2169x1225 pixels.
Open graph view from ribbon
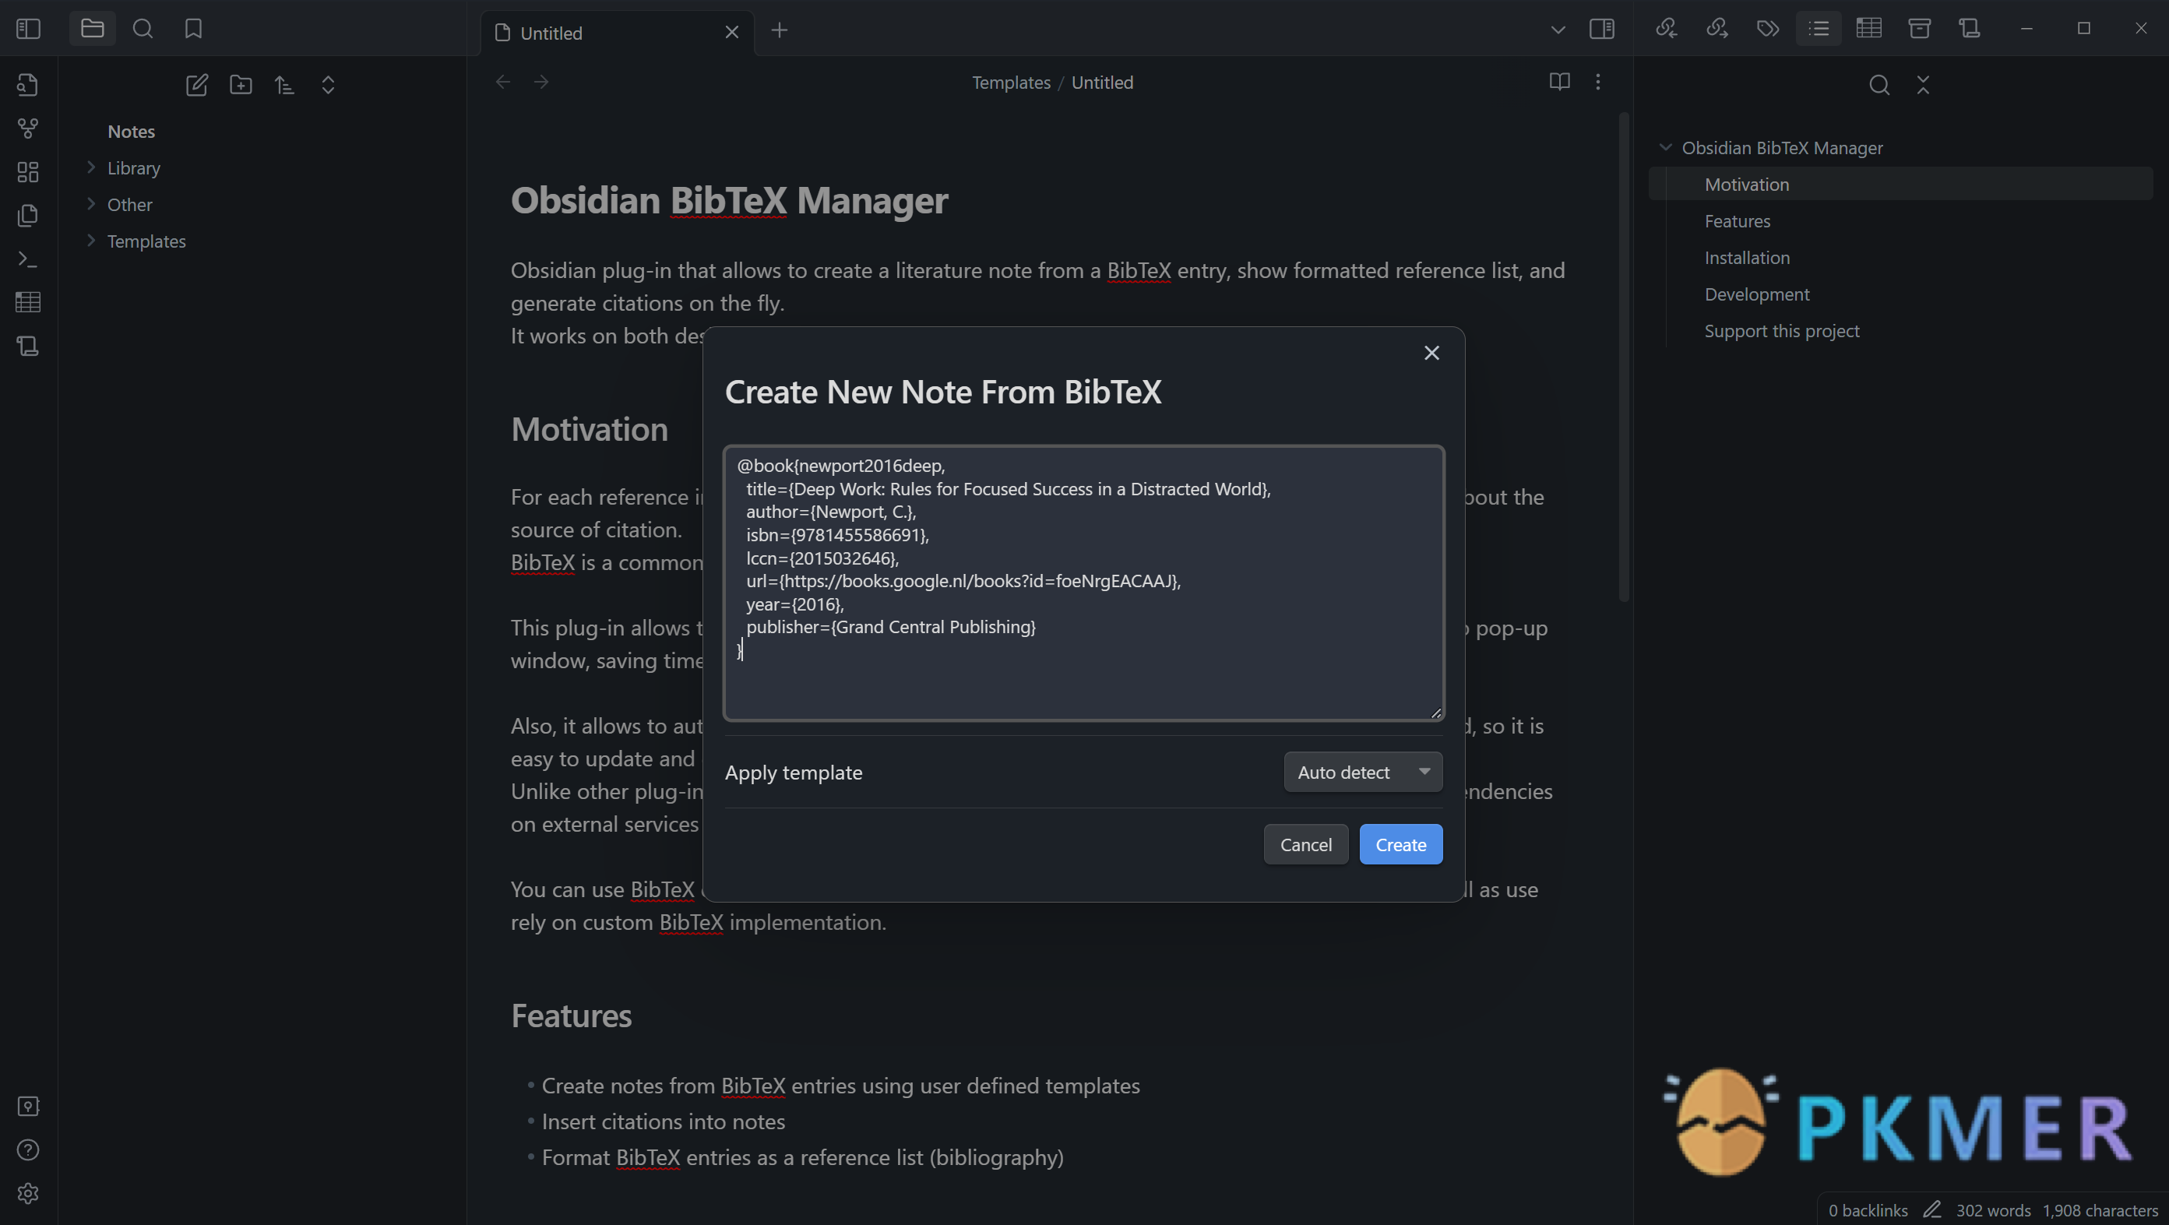click(28, 128)
